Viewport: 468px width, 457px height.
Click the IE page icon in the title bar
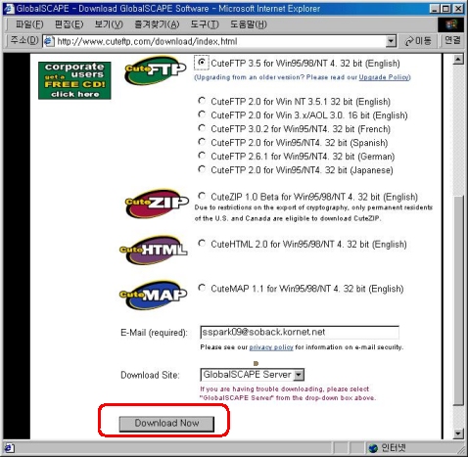point(9,8)
